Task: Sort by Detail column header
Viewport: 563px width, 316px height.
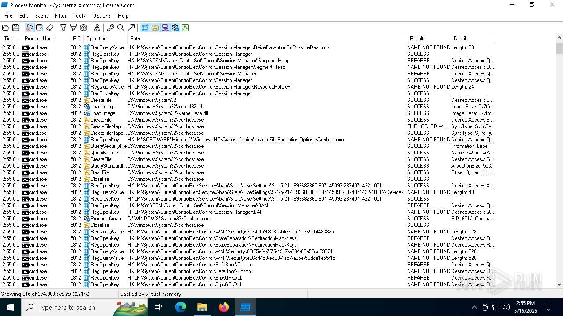Action: tap(473, 39)
